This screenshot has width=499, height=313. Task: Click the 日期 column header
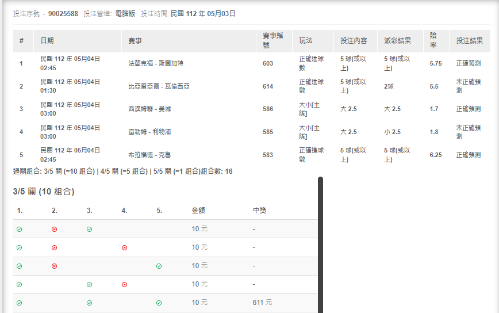pyautogui.click(x=47, y=41)
